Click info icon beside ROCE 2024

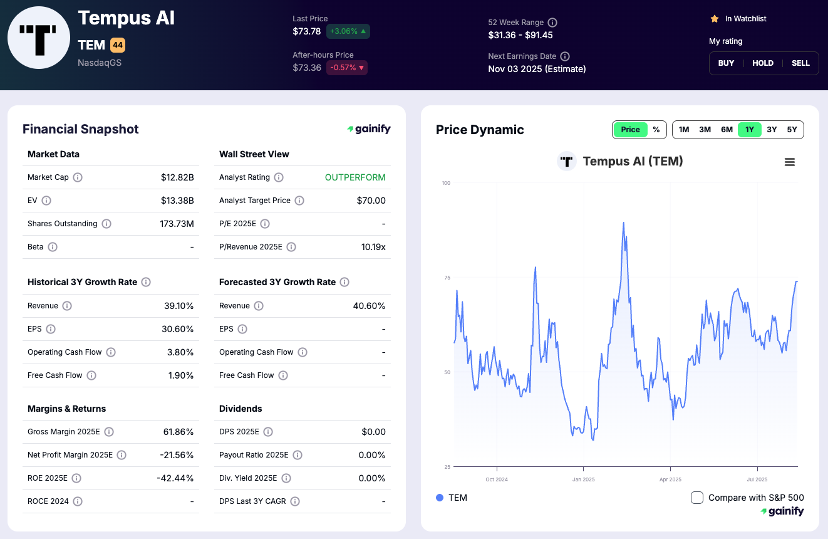tap(78, 501)
